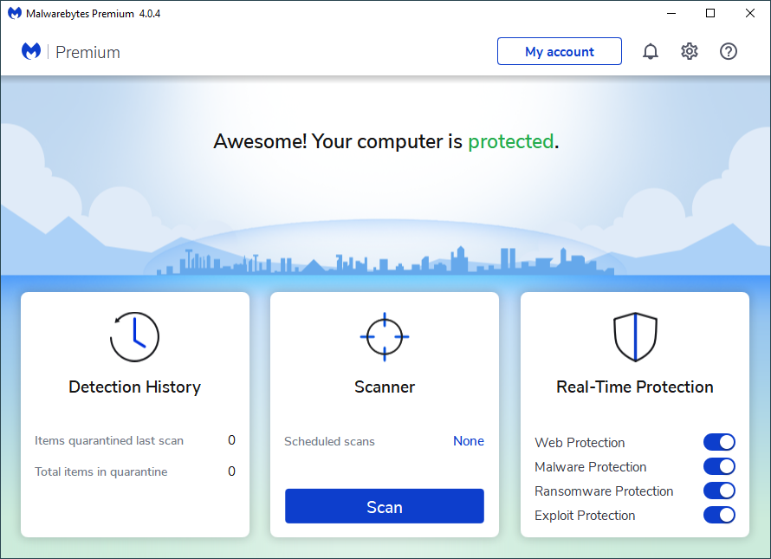Toggle Ransomware Protection off
This screenshot has width=771, height=559.
point(719,491)
